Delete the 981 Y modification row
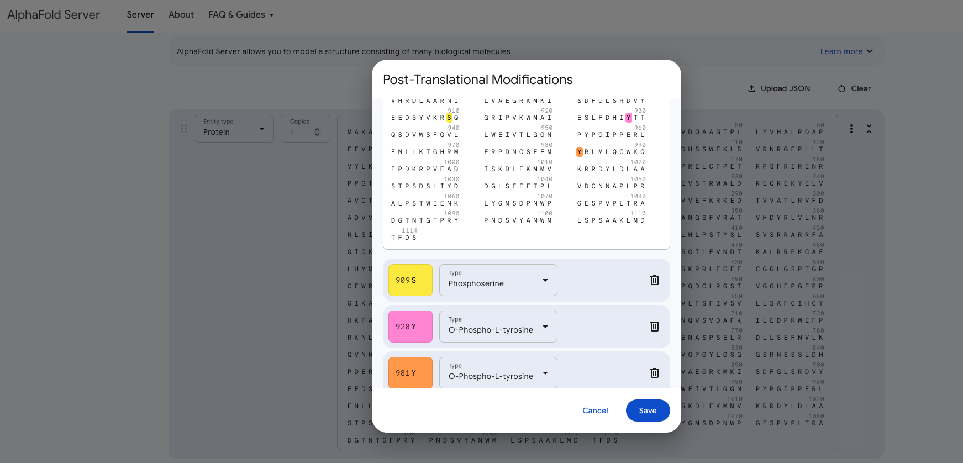The width and height of the screenshot is (963, 463). click(x=654, y=373)
